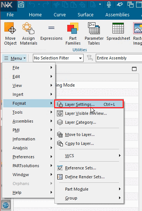The height and width of the screenshot is (211, 142).
Task: Click the Menu dropdown button
Action: pyautogui.click(x=14, y=58)
